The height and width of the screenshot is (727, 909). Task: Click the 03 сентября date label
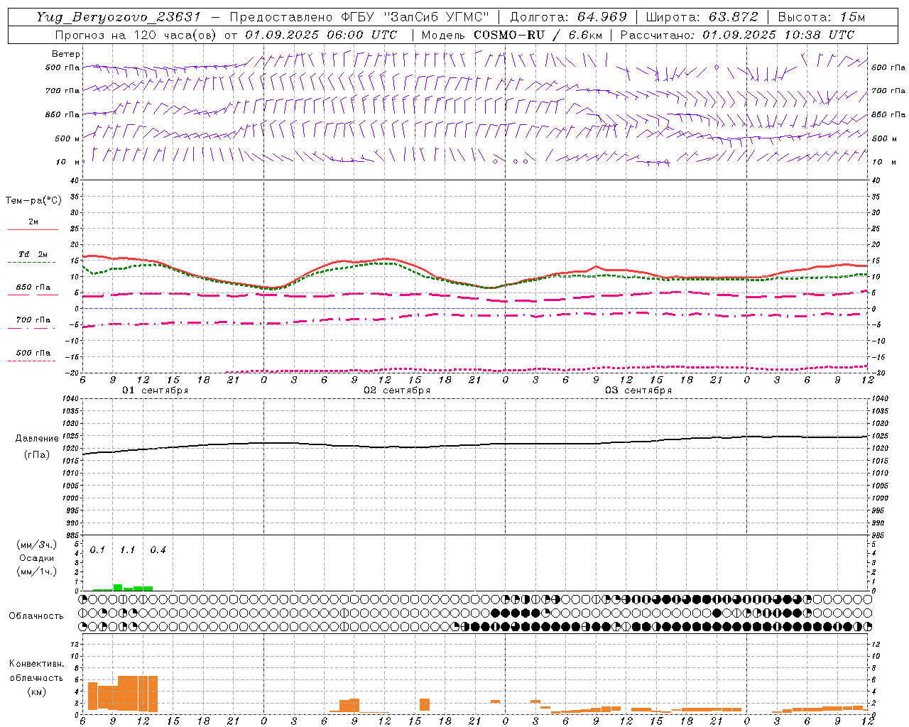(x=638, y=390)
